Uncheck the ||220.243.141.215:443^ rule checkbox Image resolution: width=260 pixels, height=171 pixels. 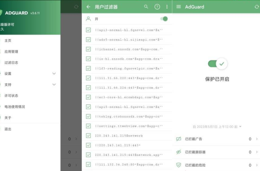point(88,145)
